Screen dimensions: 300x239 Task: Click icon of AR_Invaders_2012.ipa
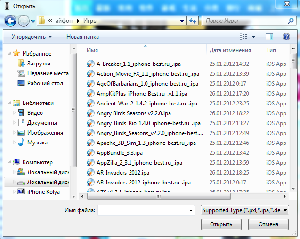click(90, 173)
